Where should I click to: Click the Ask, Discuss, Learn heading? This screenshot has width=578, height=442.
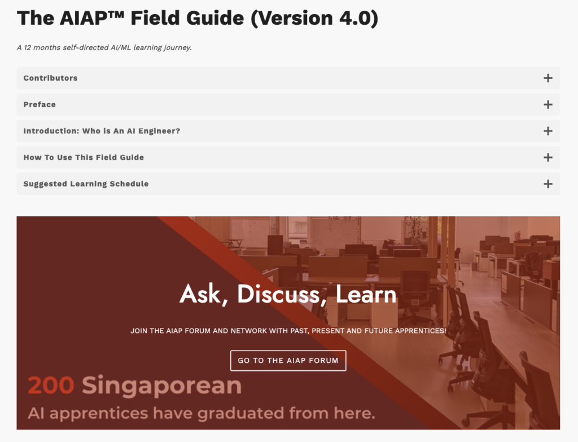288,295
